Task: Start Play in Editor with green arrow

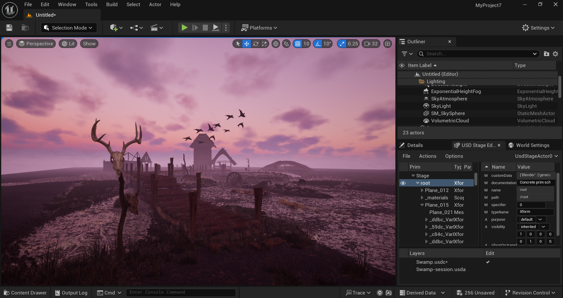Action: pos(184,28)
